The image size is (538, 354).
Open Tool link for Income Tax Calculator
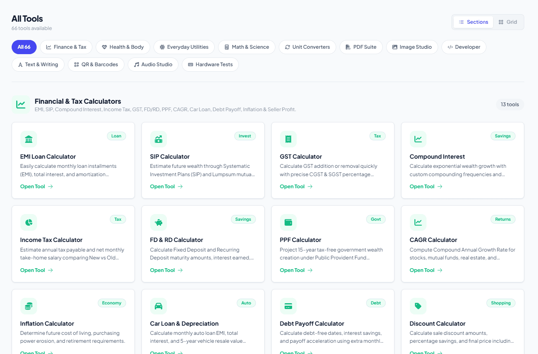(37, 270)
